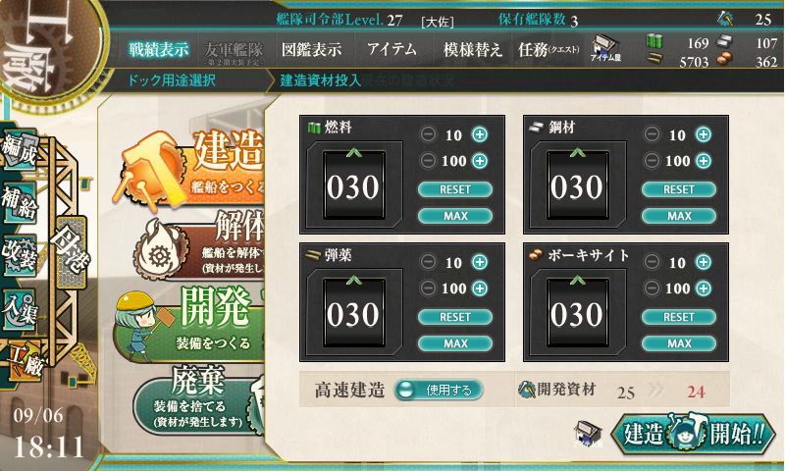This screenshot has width=785, height=472.
Task: Open the 入渠 docking repair sidebar icon
Action: coord(20,309)
